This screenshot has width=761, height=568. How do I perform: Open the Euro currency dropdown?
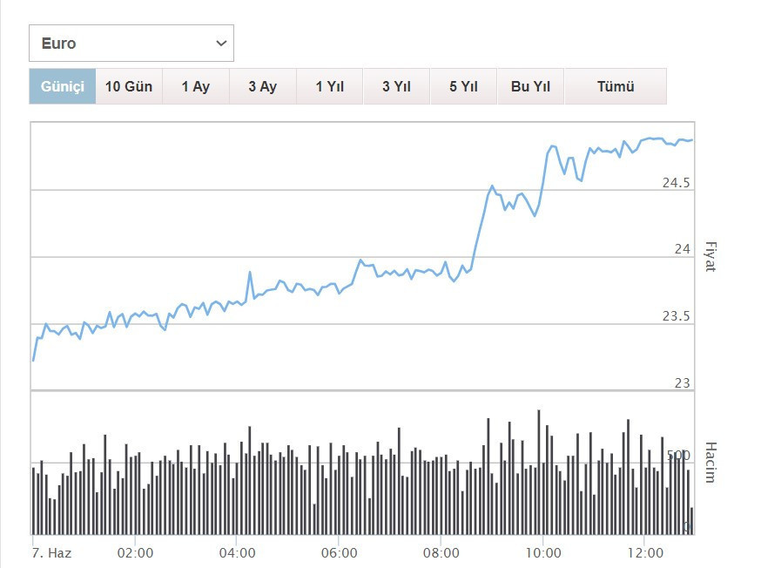[131, 44]
